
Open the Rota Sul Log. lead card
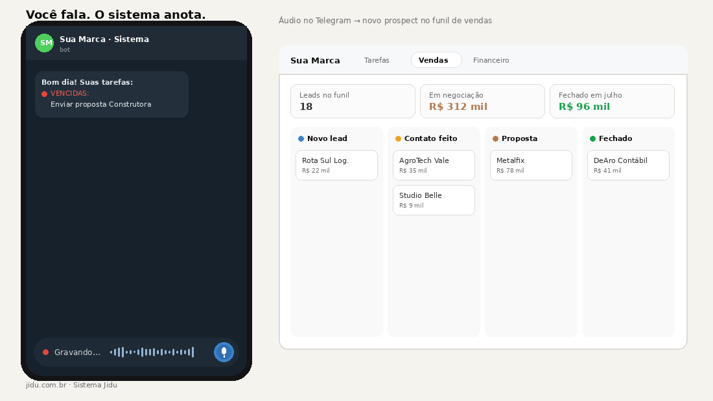[336, 165]
